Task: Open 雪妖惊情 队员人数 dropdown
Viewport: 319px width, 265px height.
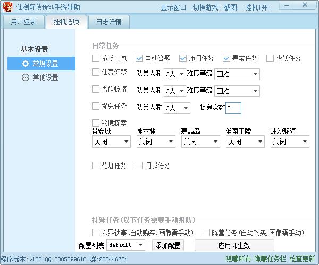Action: tap(175, 91)
